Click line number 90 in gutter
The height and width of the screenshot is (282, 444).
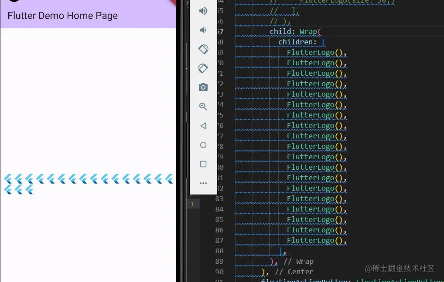(x=219, y=272)
